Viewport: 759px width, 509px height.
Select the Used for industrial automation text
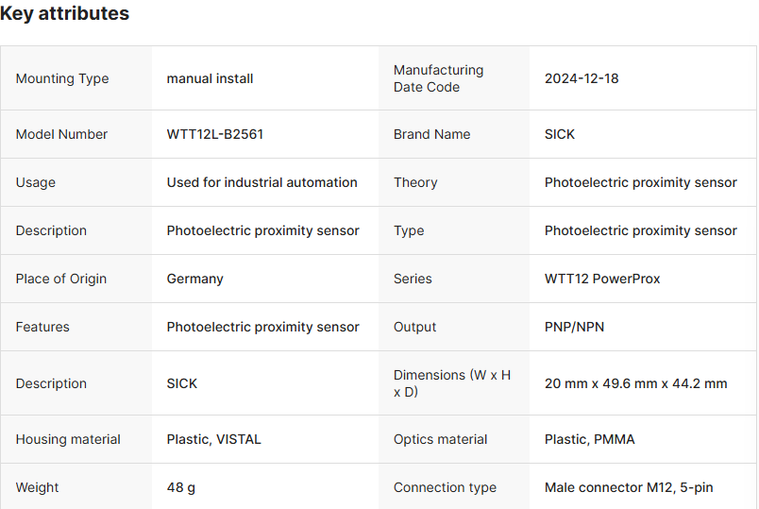click(261, 182)
